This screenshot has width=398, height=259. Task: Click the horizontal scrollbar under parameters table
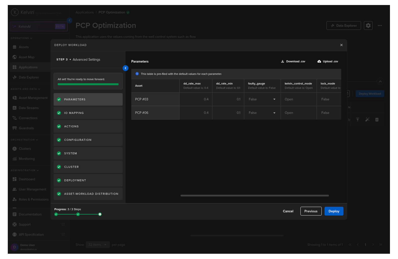tap(254, 196)
